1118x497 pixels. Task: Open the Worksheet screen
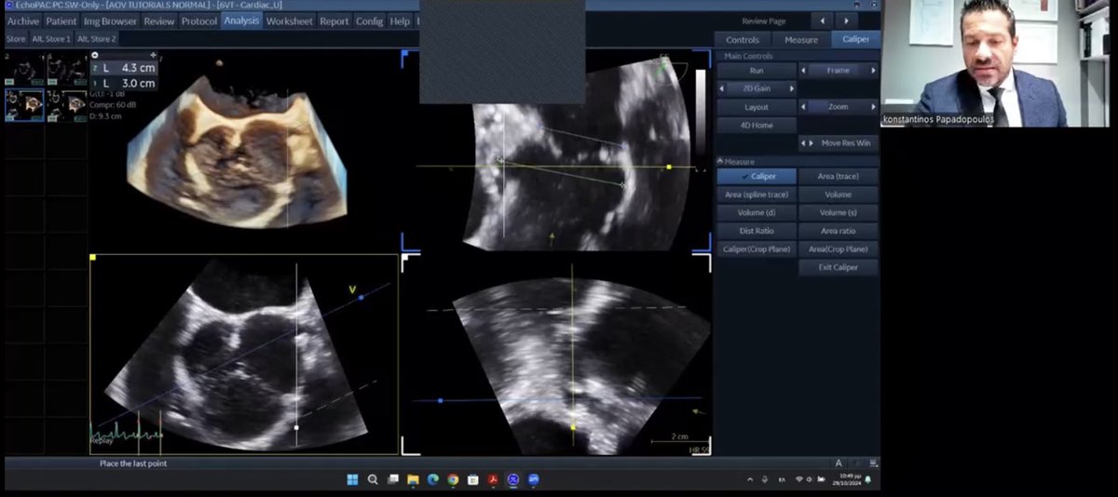coord(290,20)
